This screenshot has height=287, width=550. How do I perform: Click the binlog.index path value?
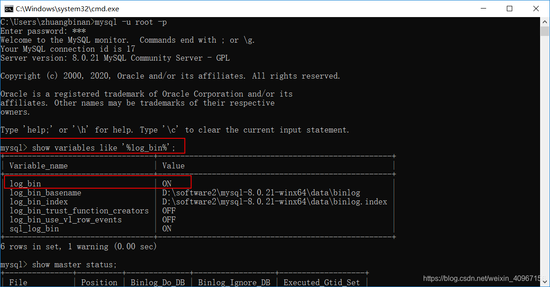click(x=275, y=202)
